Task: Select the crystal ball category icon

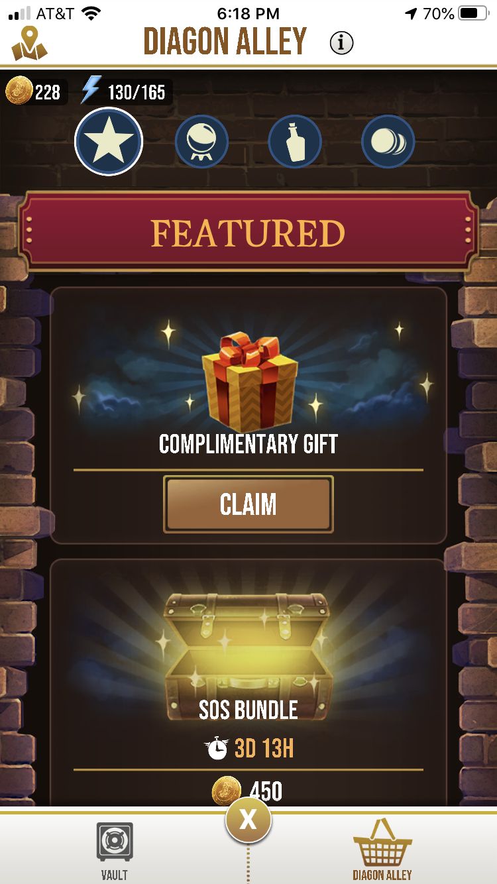Action: click(201, 141)
